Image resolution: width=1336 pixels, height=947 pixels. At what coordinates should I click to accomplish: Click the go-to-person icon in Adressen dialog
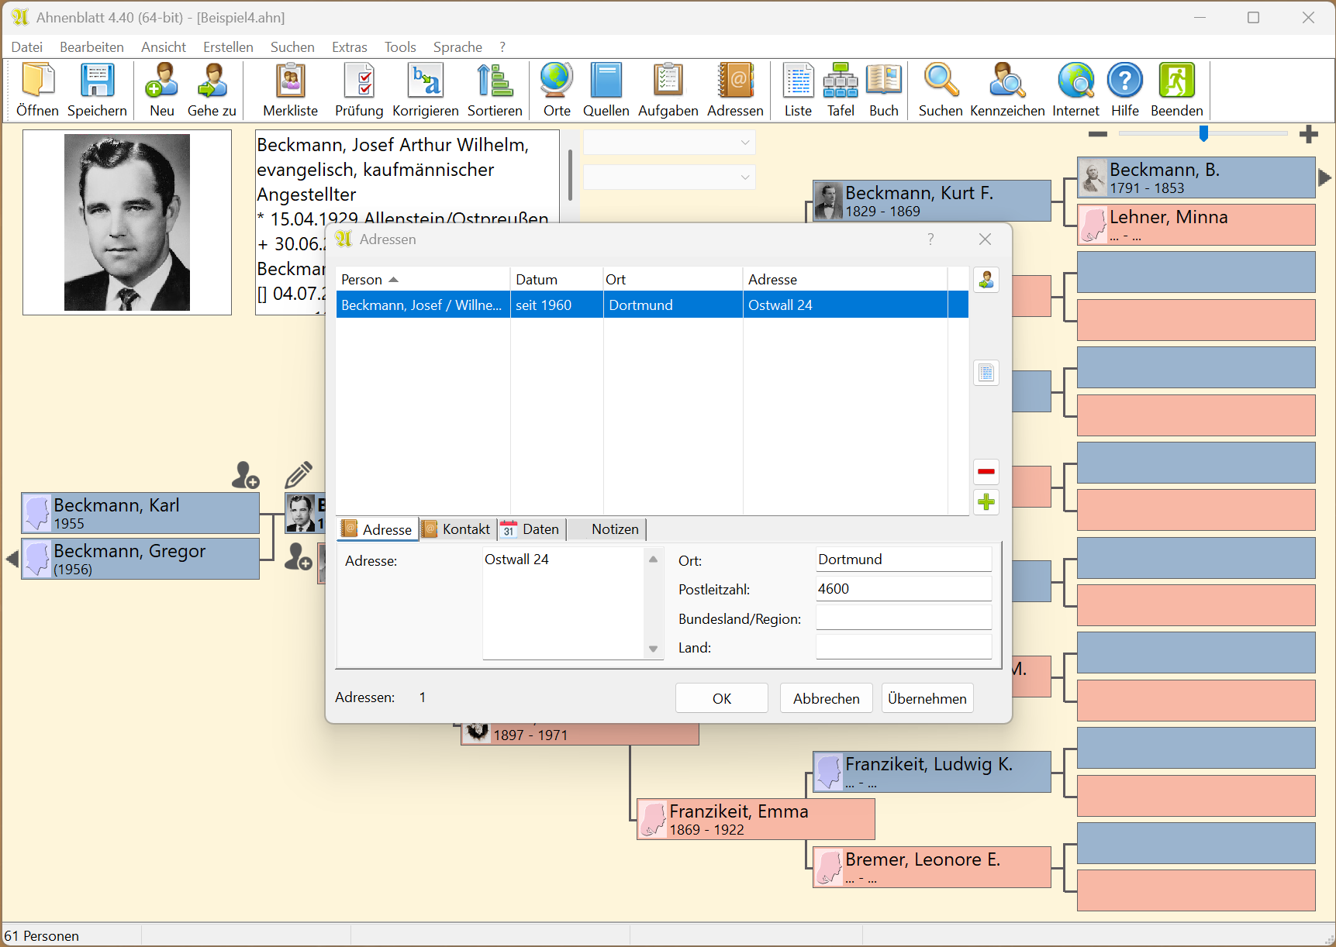coord(986,280)
